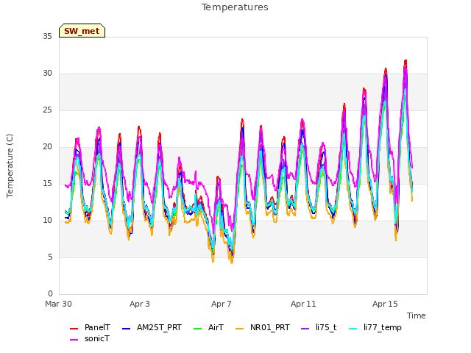Click the 0 y-axis tick label

[x=50, y=294]
